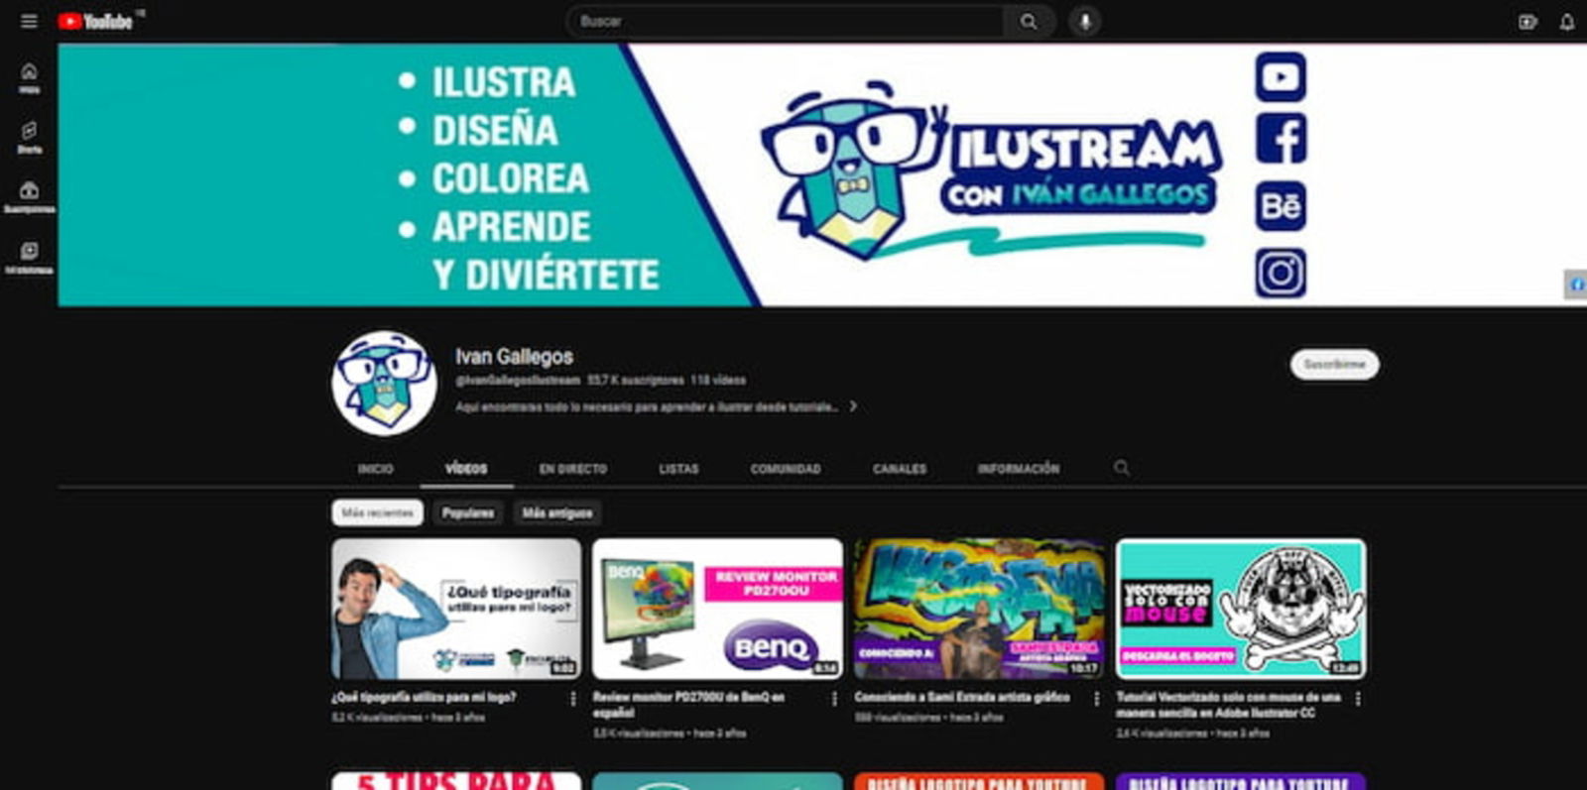
Task: Click the title Review monitor PD2700U de BenQ
Action: [x=689, y=705]
